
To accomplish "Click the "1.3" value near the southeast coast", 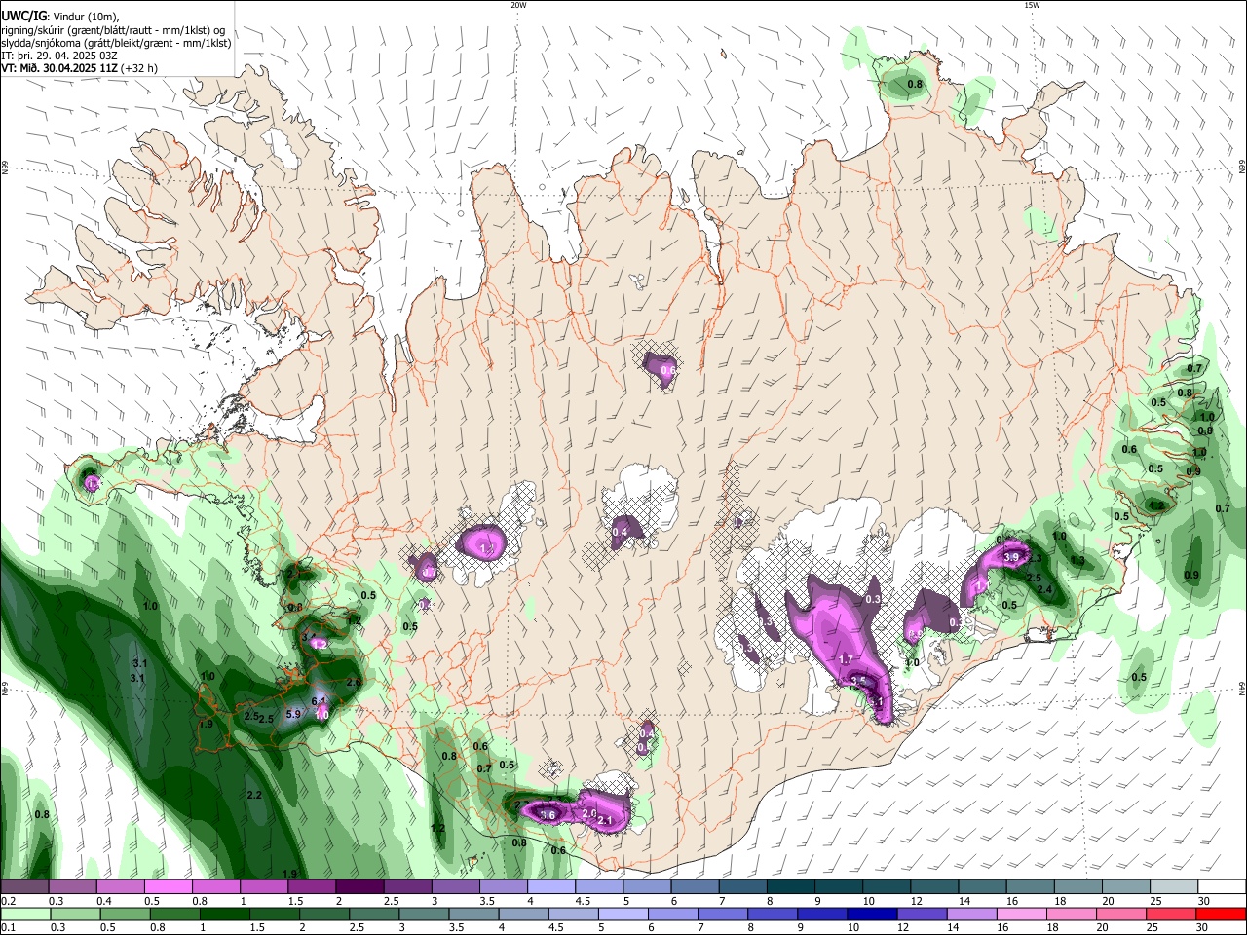I will [1077, 560].
